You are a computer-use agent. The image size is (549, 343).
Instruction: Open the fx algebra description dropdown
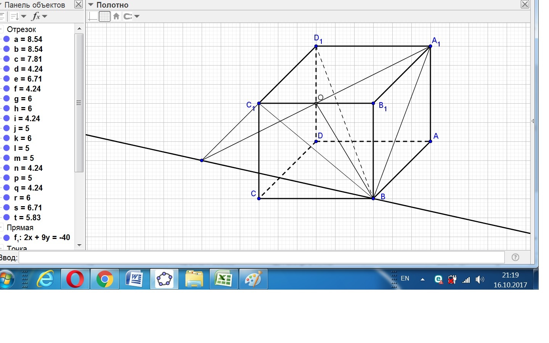click(x=39, y=16)
